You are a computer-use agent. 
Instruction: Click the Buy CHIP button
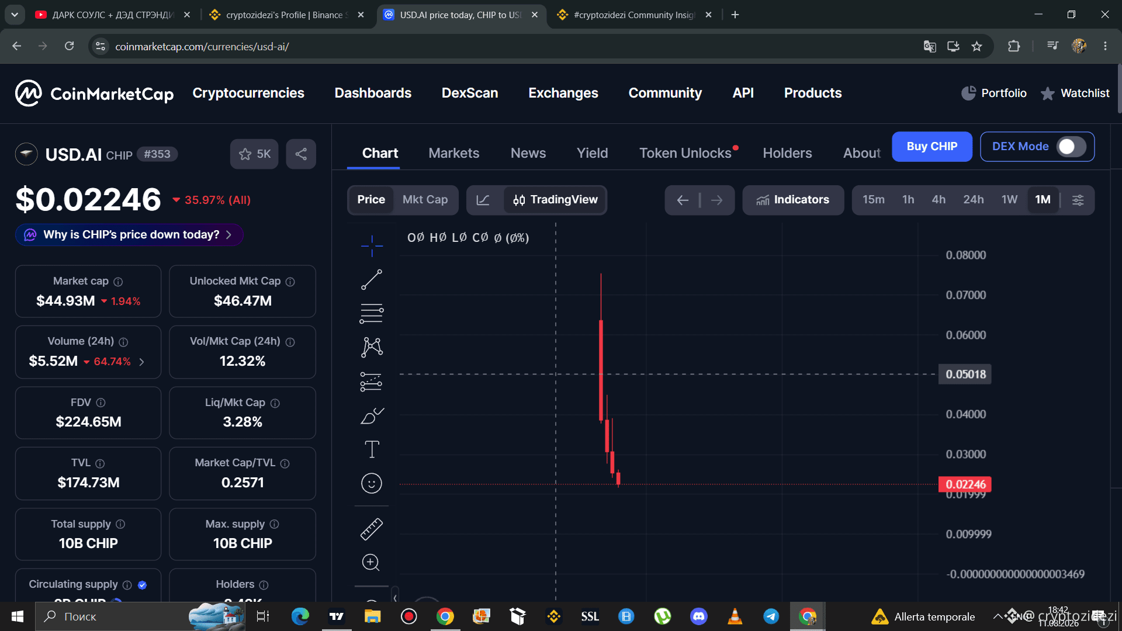pyautogui.click(x=932, y=147)
